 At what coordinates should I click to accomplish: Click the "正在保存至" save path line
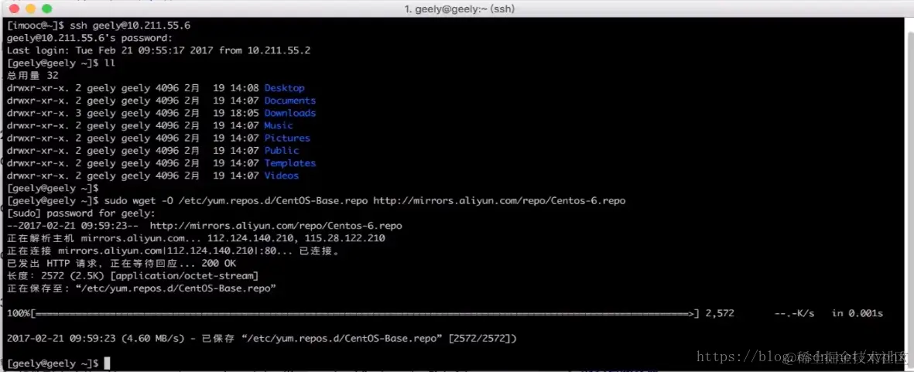(141, 288)
